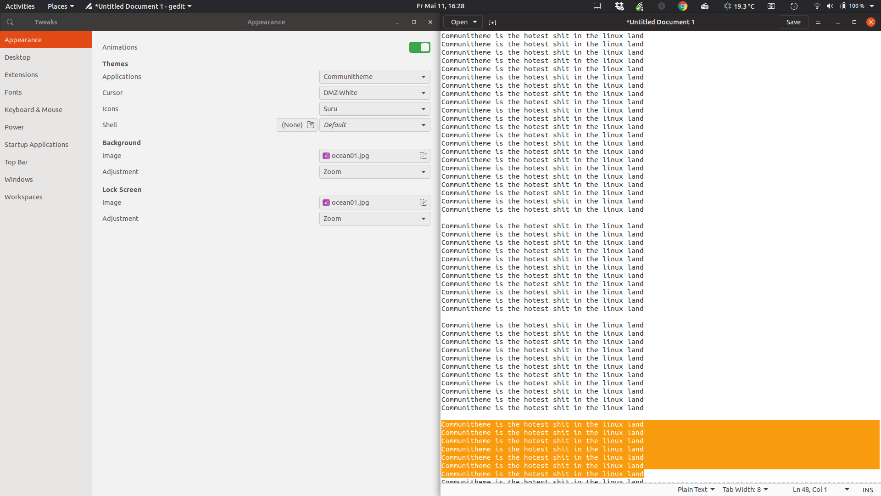Open the Lock Screen image file picker icon
Image resolution: width=881 pixels, height=496 pixels.
pyautogui.click(x=424, y=203)
